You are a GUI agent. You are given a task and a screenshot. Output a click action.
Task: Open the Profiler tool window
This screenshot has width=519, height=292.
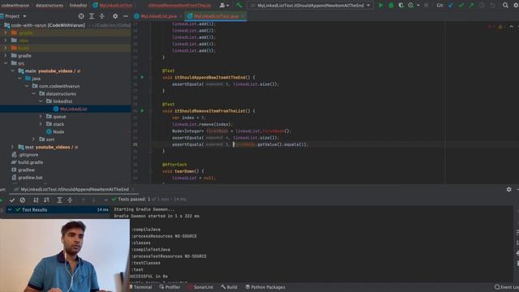pos(169,287)
